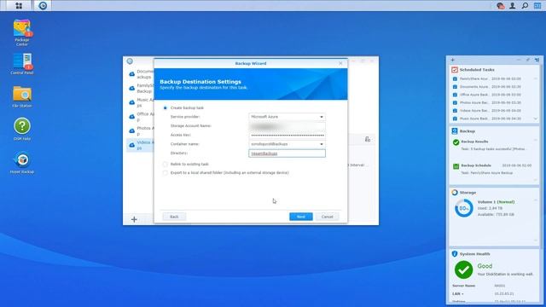Open Package Center from the desktop
Viewport: 546px width, 307px height.
click(x=22, y=33)
